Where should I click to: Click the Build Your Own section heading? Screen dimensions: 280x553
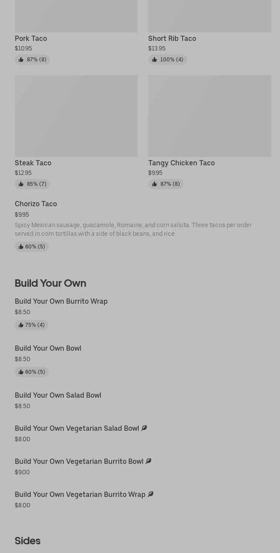click(50, 283)
